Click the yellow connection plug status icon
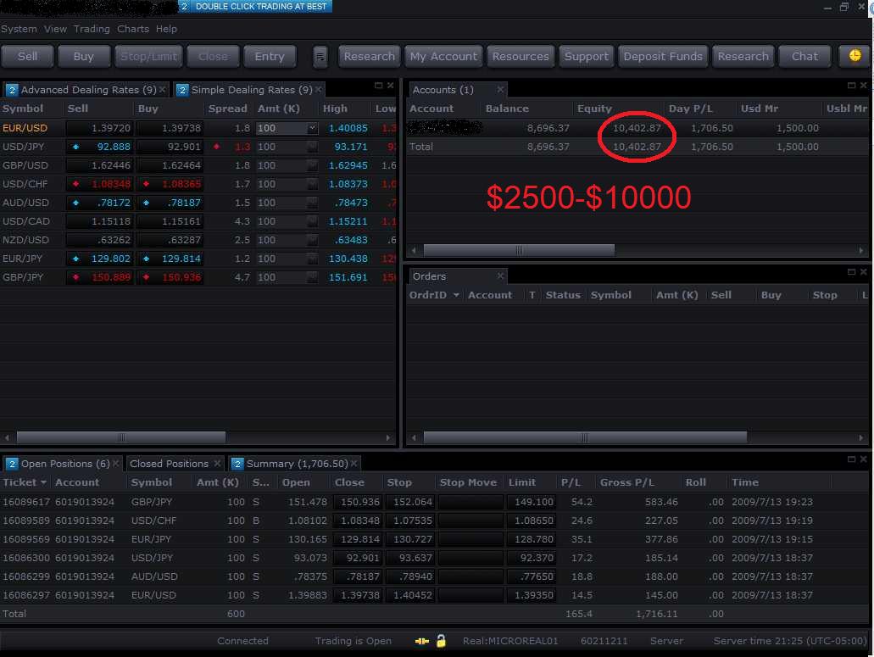 tap(422, 641)
